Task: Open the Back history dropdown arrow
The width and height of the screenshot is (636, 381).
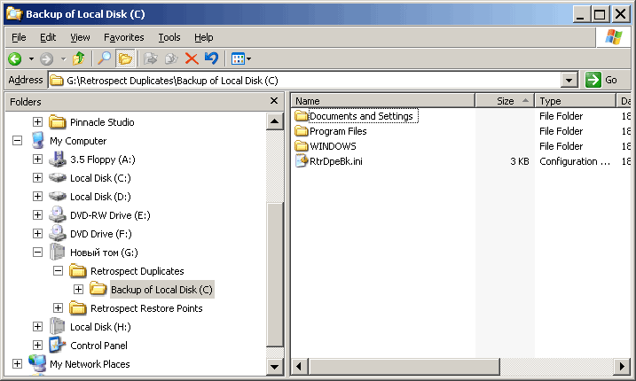Action: click(31, 58)
